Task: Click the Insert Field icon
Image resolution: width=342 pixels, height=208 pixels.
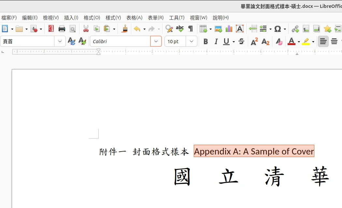Action: [x=263, y=29]
